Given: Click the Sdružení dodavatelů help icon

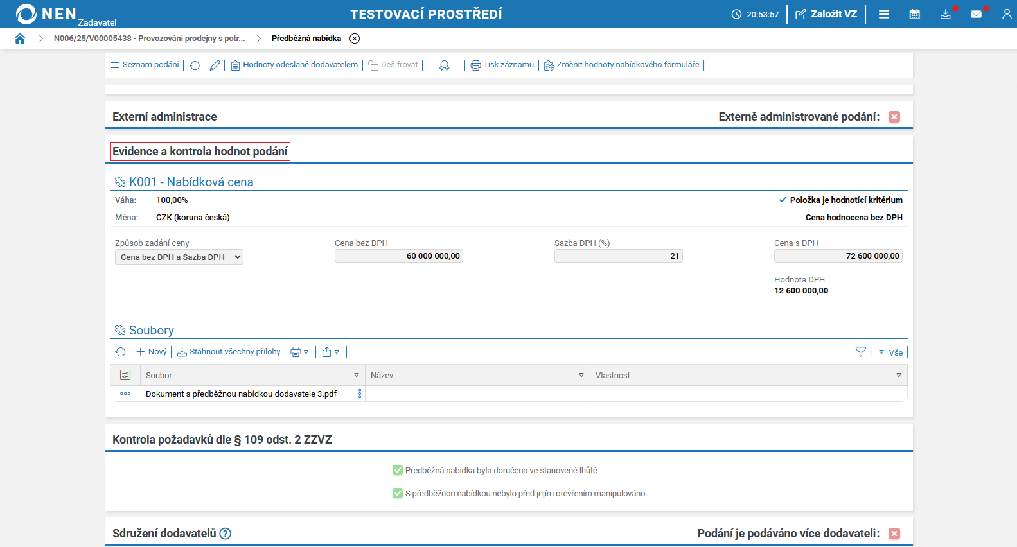Looking at the screenshot, I should (226, 534).
